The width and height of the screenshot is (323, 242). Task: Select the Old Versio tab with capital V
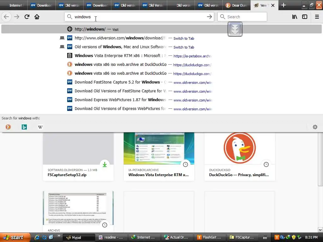pos(153,5)
